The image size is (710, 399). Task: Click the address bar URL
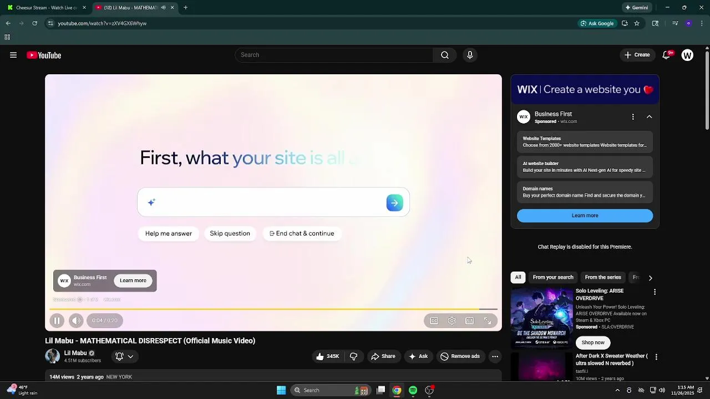coord(102,23)
